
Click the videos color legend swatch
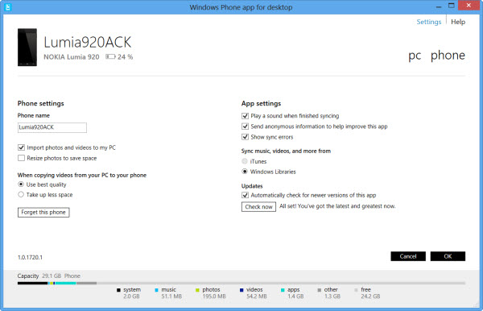[242, 290]
